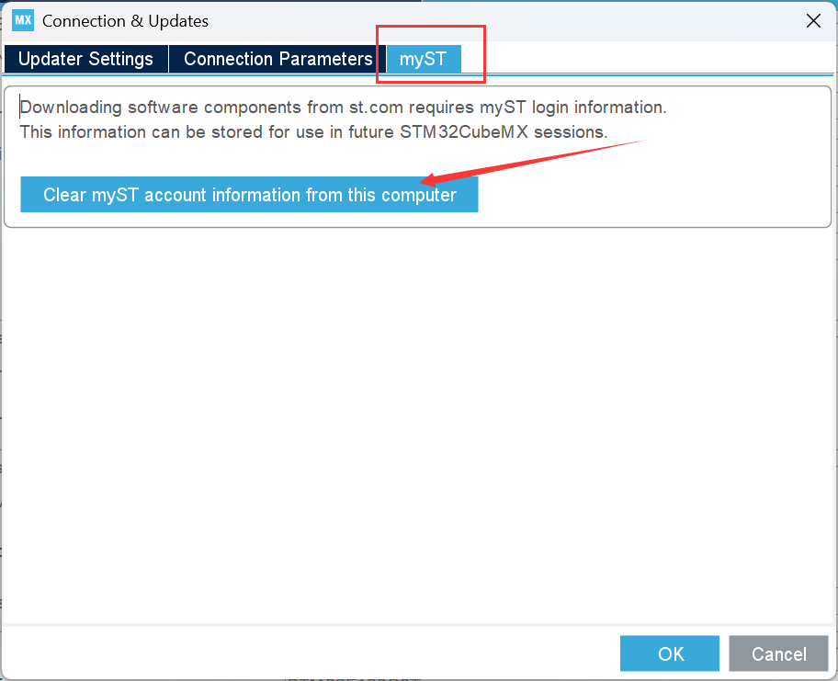Click the MX application icon in title bar
Image resolution: width=838 pixels, height=681 pixels.
pyautogui.click(x=23, y=21)
